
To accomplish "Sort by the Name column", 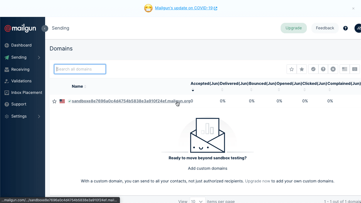I will click(79, 86).
